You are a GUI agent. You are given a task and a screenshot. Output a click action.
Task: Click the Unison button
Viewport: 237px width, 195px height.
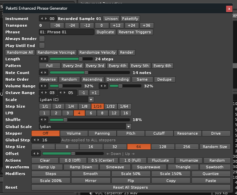111,19
